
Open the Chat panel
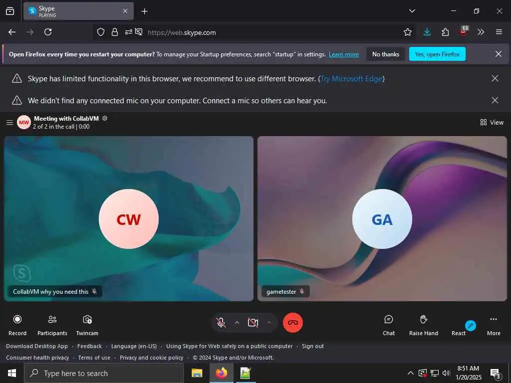[x=388, y=325]
